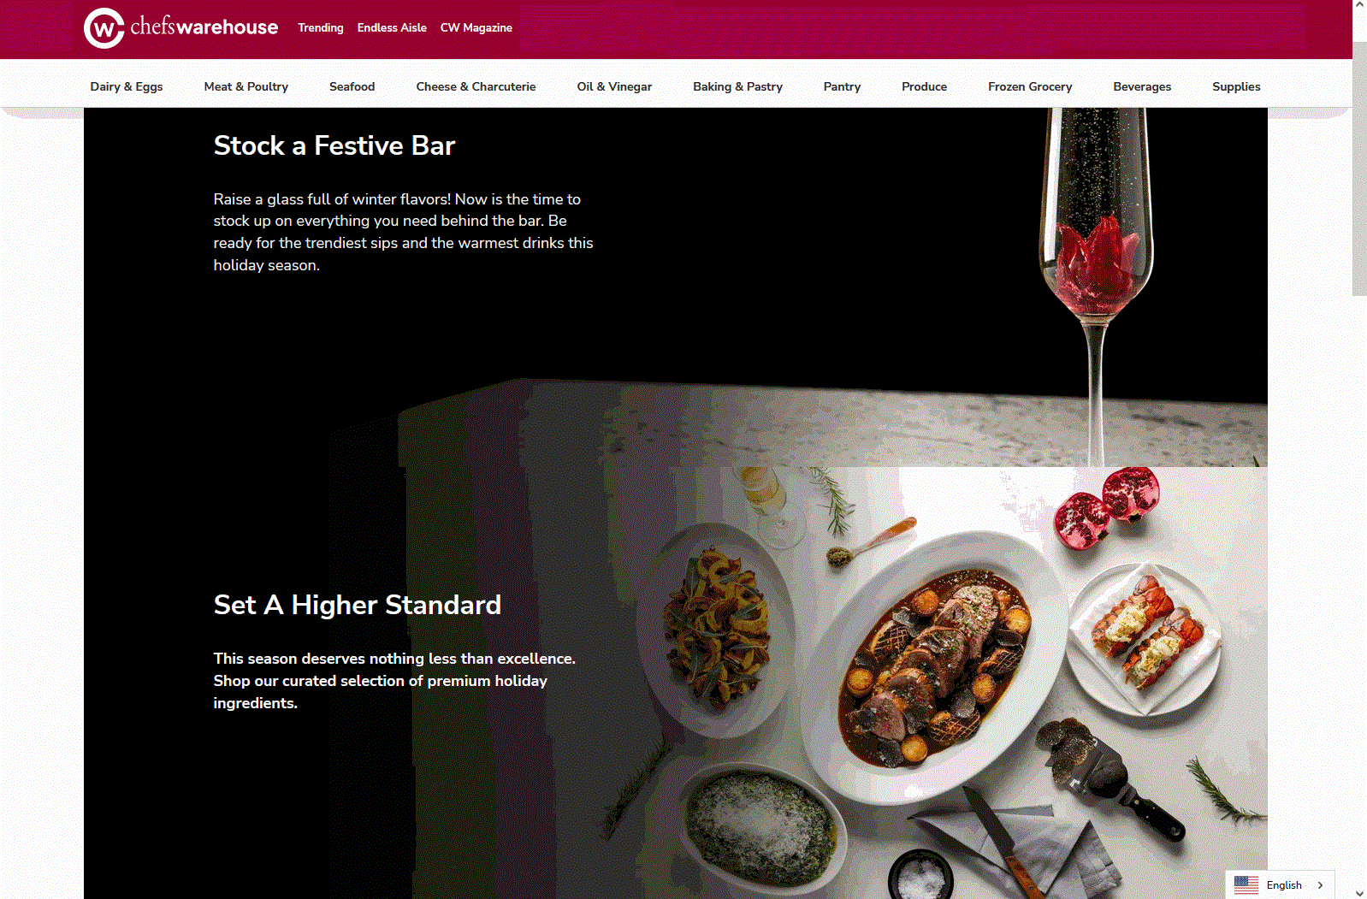The image size is (1367, 899).
Task: Open CW Magazine from top bar
Action: [x=476, y=27]
